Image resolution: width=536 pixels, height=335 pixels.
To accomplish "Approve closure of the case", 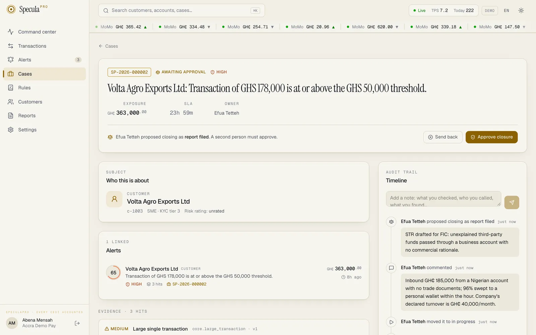I will (x=491, y=137).
